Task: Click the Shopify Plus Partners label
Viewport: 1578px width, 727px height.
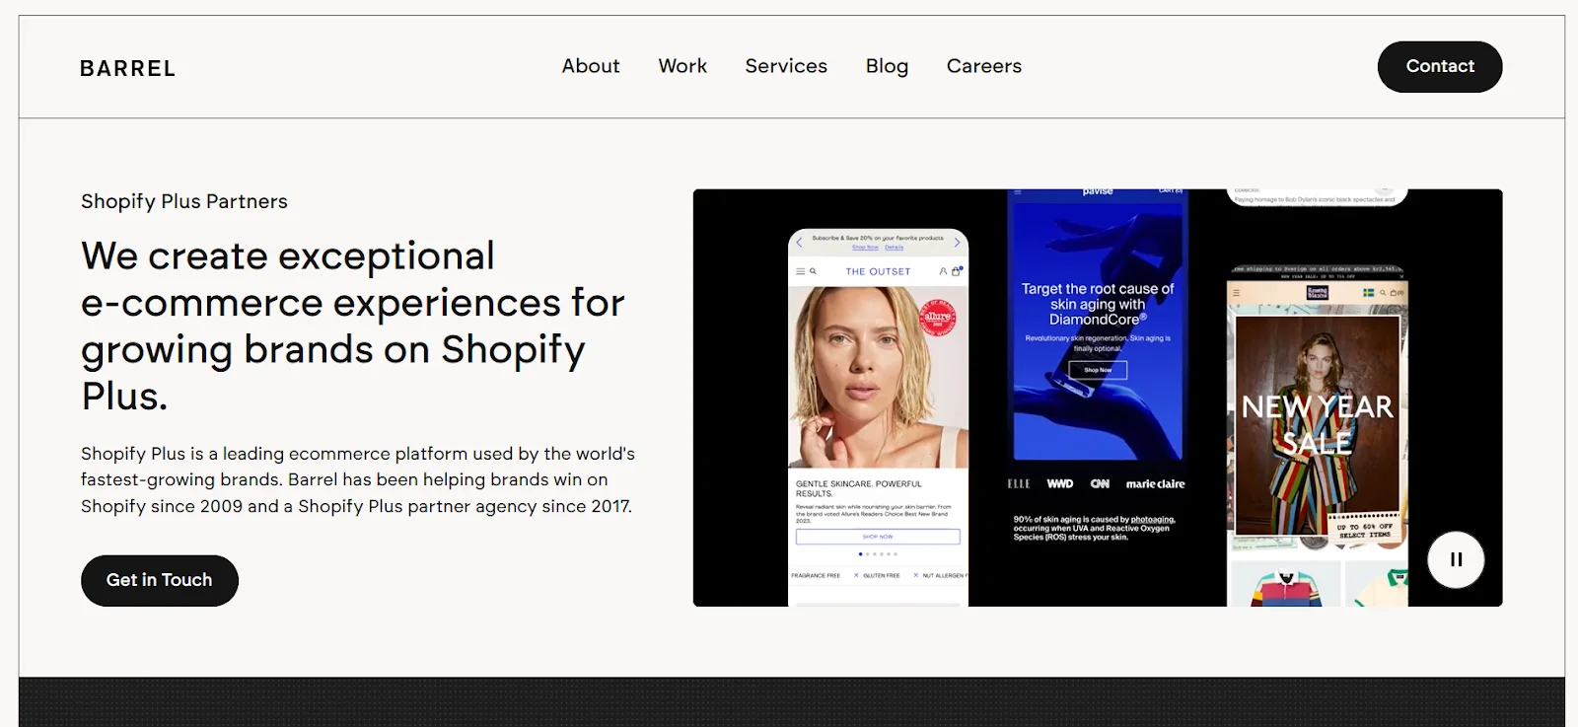Action: tap(184, 201)
